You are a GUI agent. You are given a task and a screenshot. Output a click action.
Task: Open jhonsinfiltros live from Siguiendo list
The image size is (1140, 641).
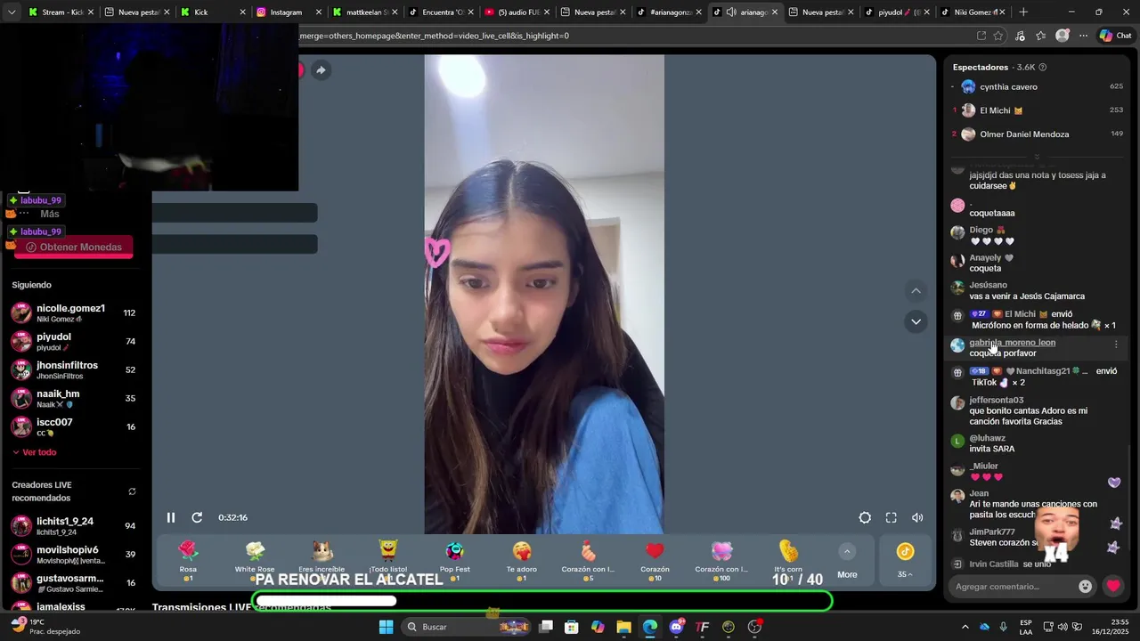73,369
